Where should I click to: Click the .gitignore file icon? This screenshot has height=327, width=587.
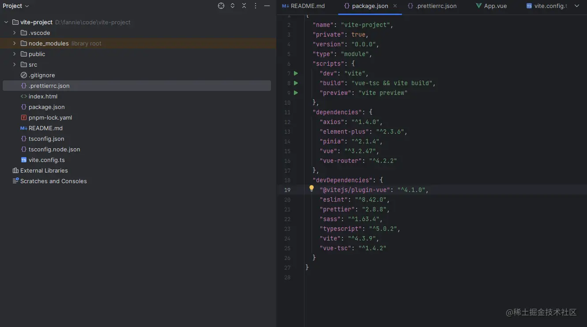(x=24, y=75)
